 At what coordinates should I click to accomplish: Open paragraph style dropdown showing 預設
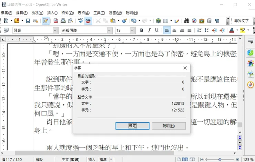click(x=55, y=30)
